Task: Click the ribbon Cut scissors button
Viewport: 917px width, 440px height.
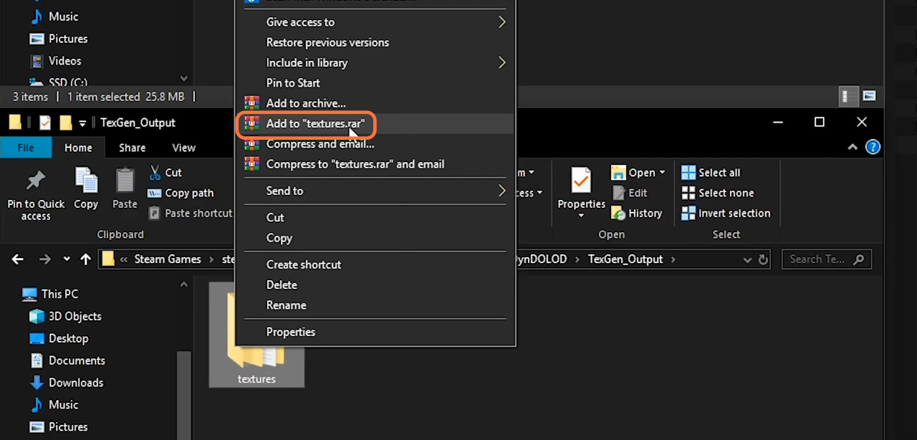Action: tap(165, 173)
